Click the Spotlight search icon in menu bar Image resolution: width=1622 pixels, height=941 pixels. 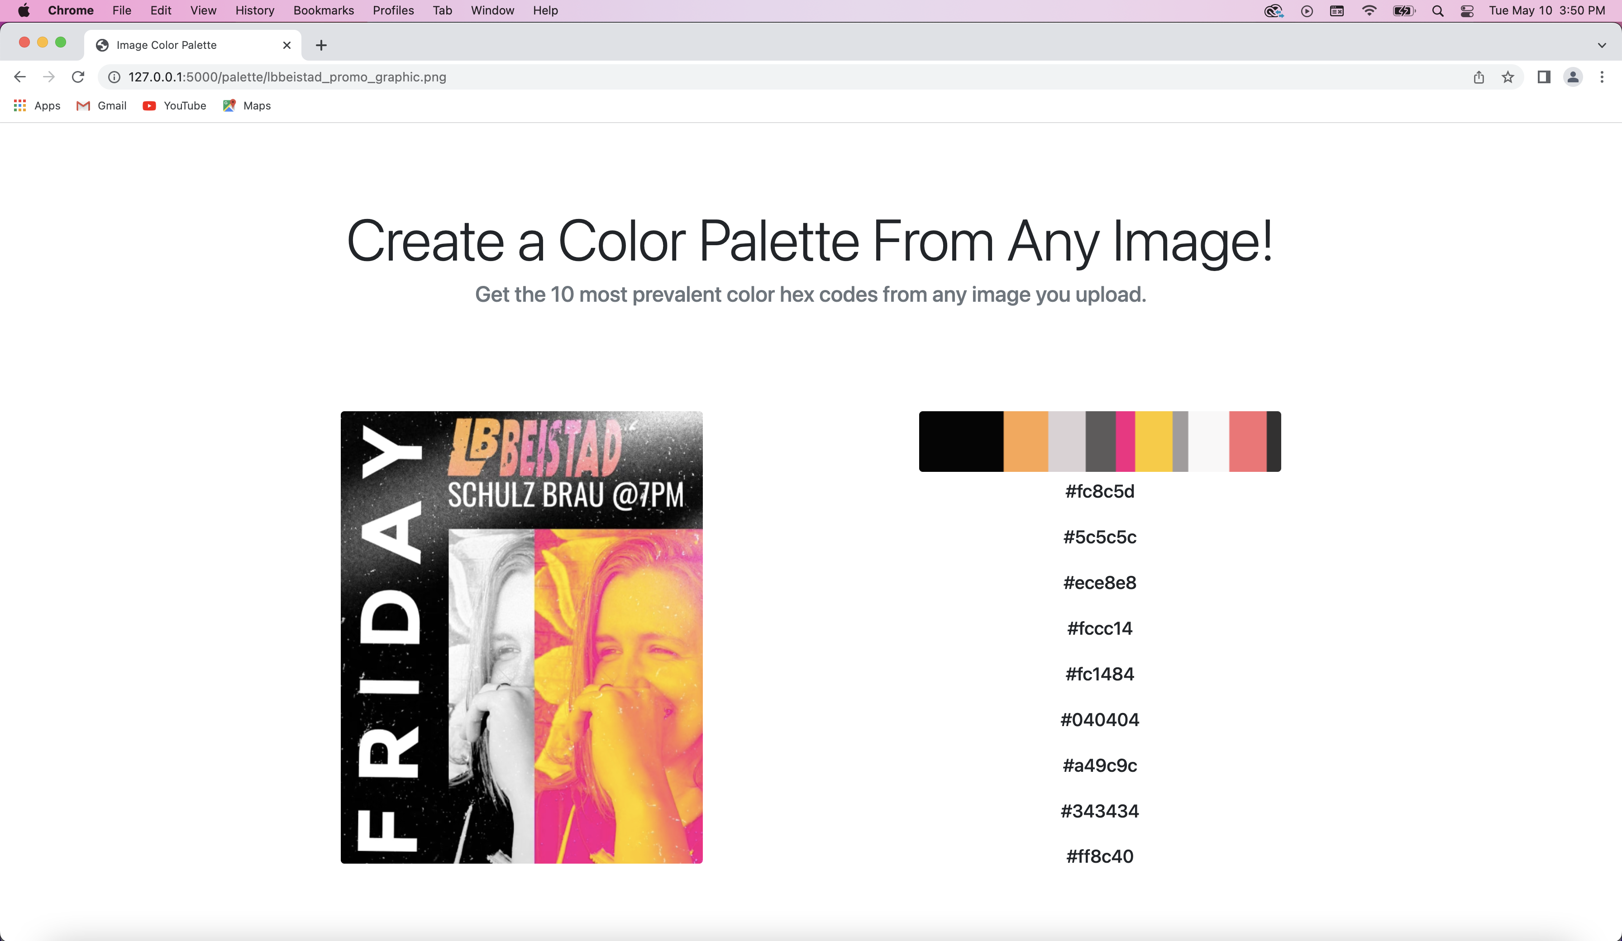pyautogui.click(x=1437, y=10)
